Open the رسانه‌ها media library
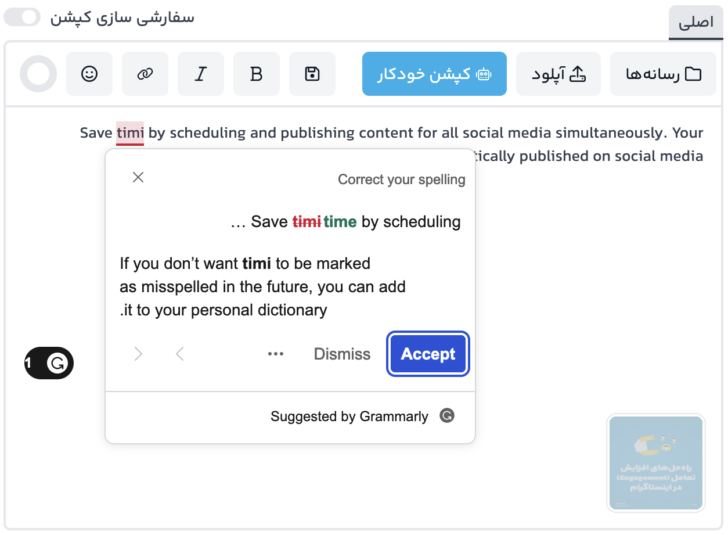 tap(663, 74)
